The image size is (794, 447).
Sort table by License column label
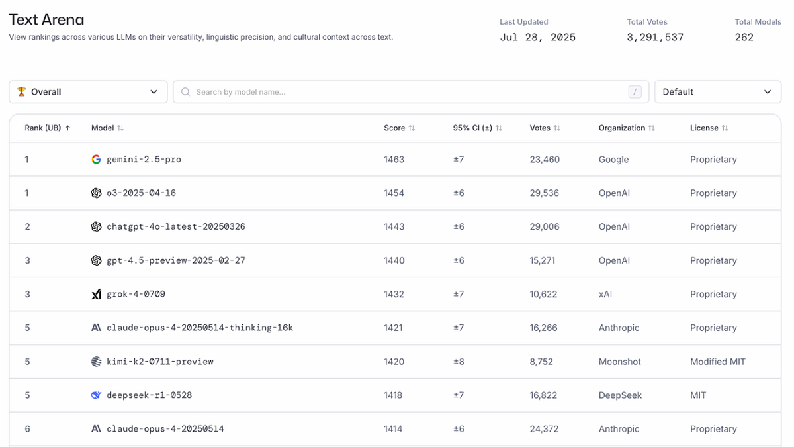704,128
